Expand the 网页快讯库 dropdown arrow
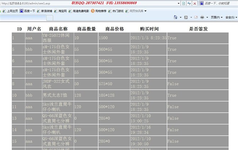The height and width of the screenshot is (150, 238). pyautogui.click(x=145, y=11)
